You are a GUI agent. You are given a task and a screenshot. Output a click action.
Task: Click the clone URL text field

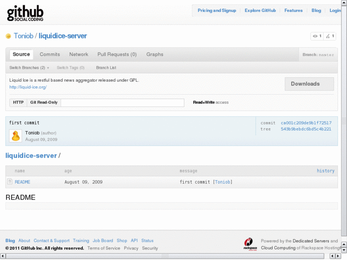pyautogui.click(x=122, y=103)
